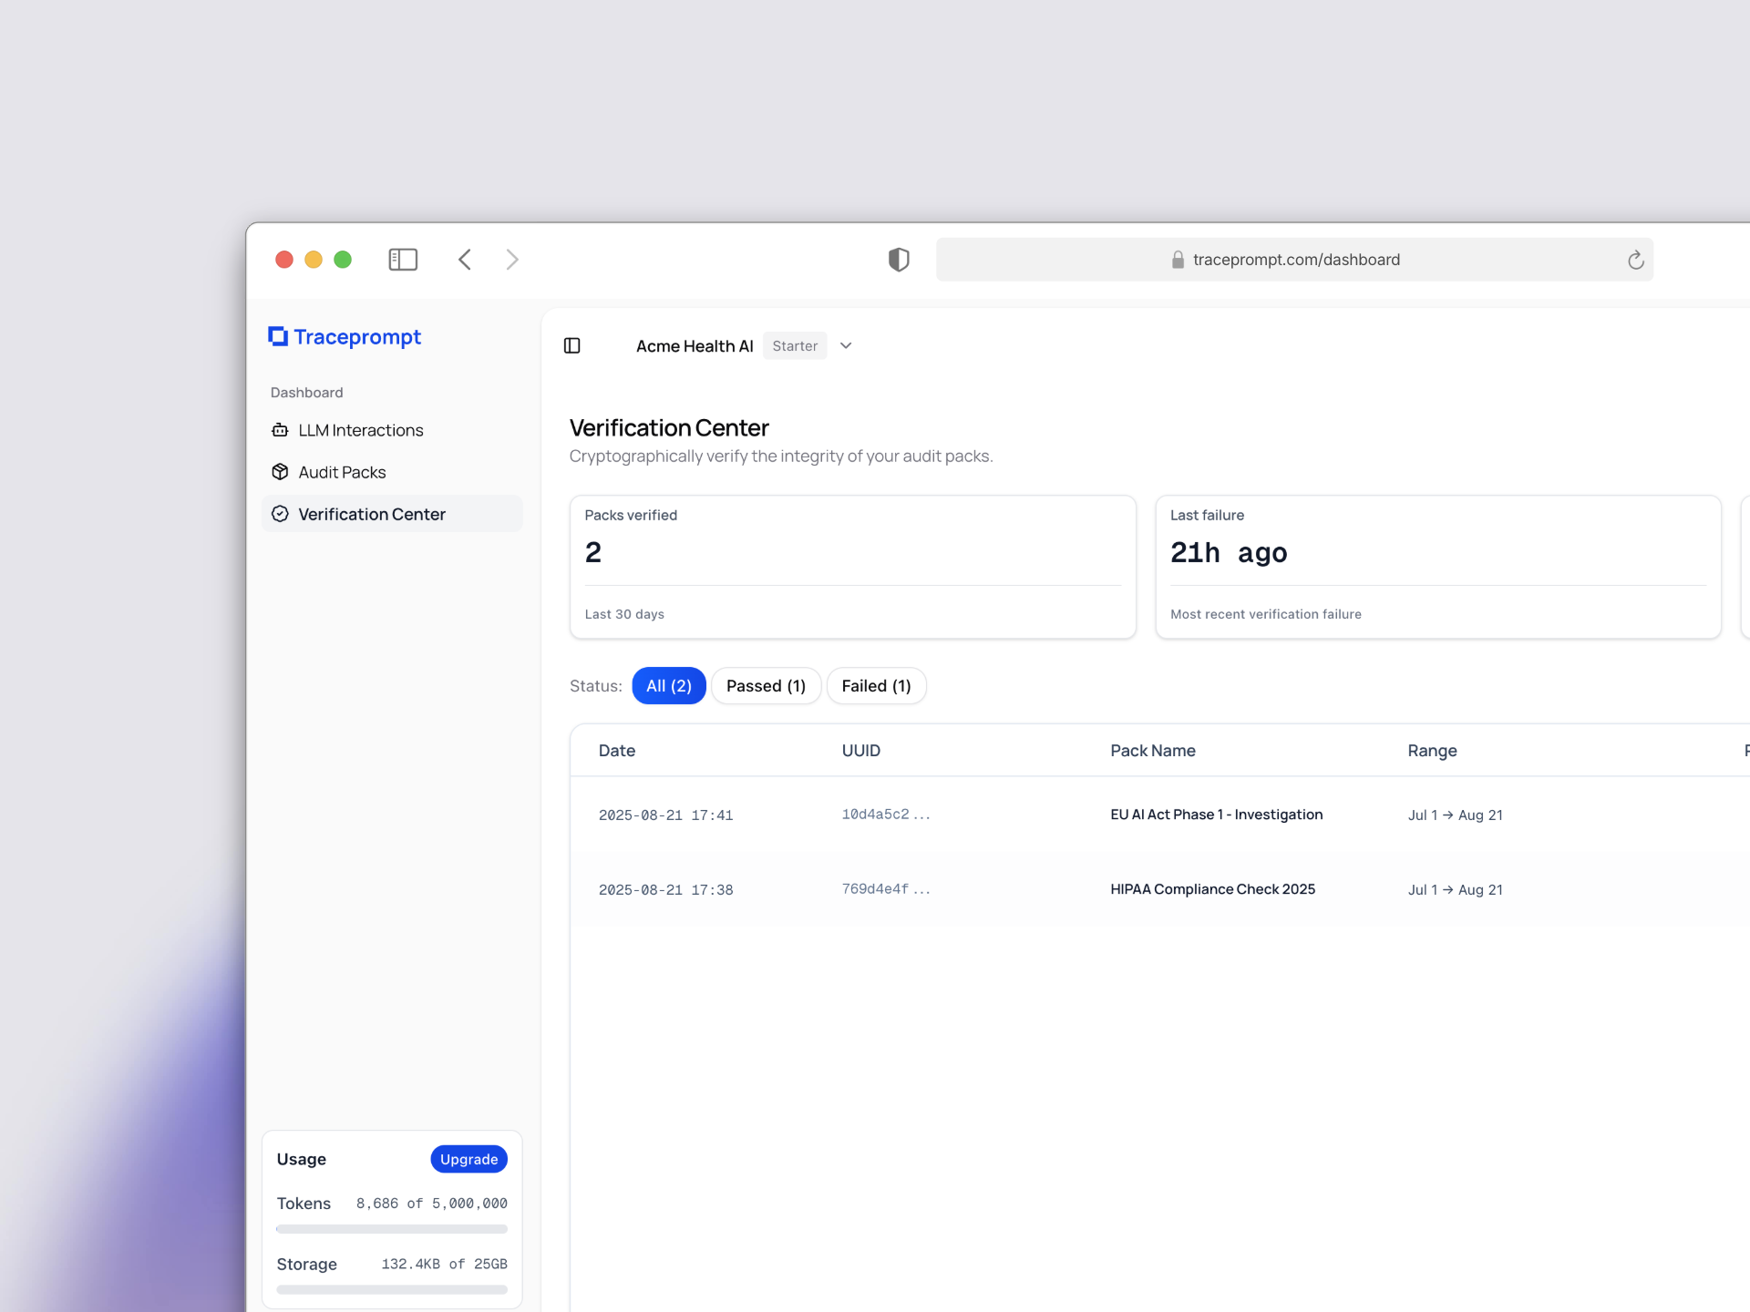Open the privacy shield icon
The height and width of the screenshot is (1312, 1750).
pos(899,260)
